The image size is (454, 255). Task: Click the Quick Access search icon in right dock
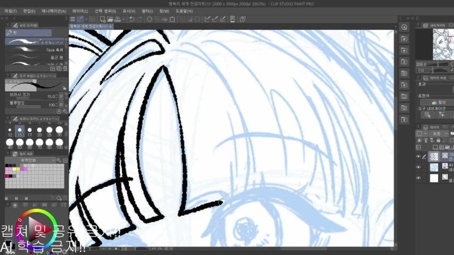pyautogui.click(x=404, y=27)
